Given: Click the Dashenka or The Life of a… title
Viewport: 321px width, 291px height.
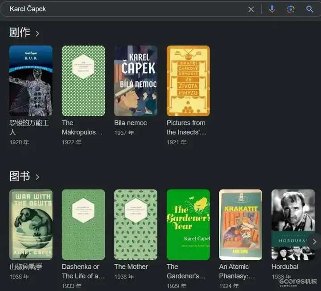Looking at the screenshot, I should pyautogui.click(x=83, y=271).
